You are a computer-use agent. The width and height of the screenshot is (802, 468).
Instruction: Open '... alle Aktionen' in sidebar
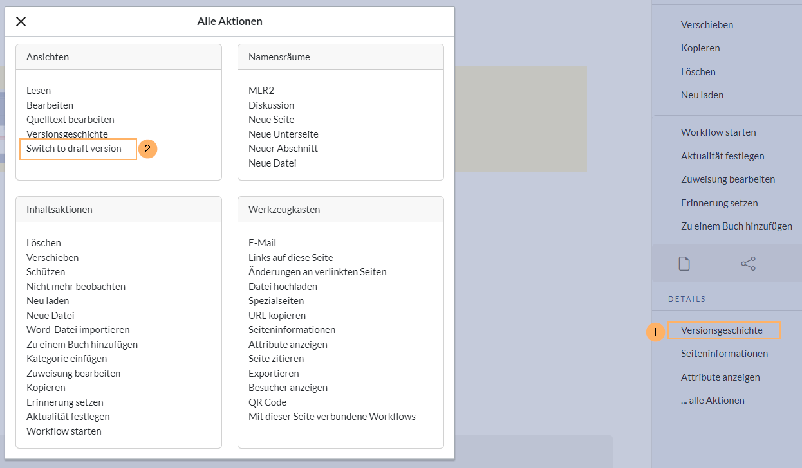[x=713, y=401]
